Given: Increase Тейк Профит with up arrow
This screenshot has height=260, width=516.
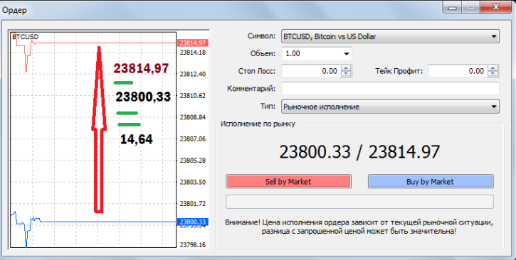Looking at the screenshot, I should [x=493, y=68].
